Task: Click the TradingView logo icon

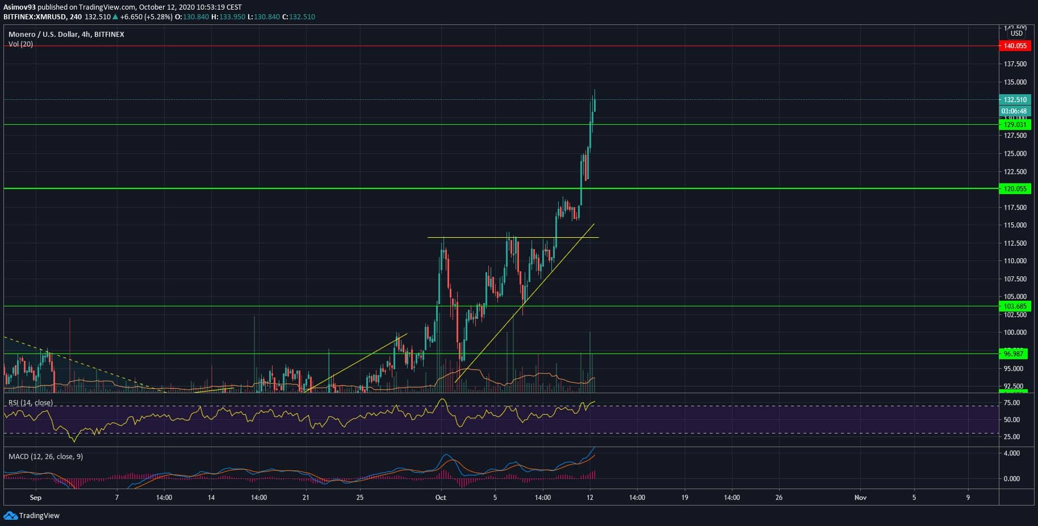Action: click(x=11, y=516)
